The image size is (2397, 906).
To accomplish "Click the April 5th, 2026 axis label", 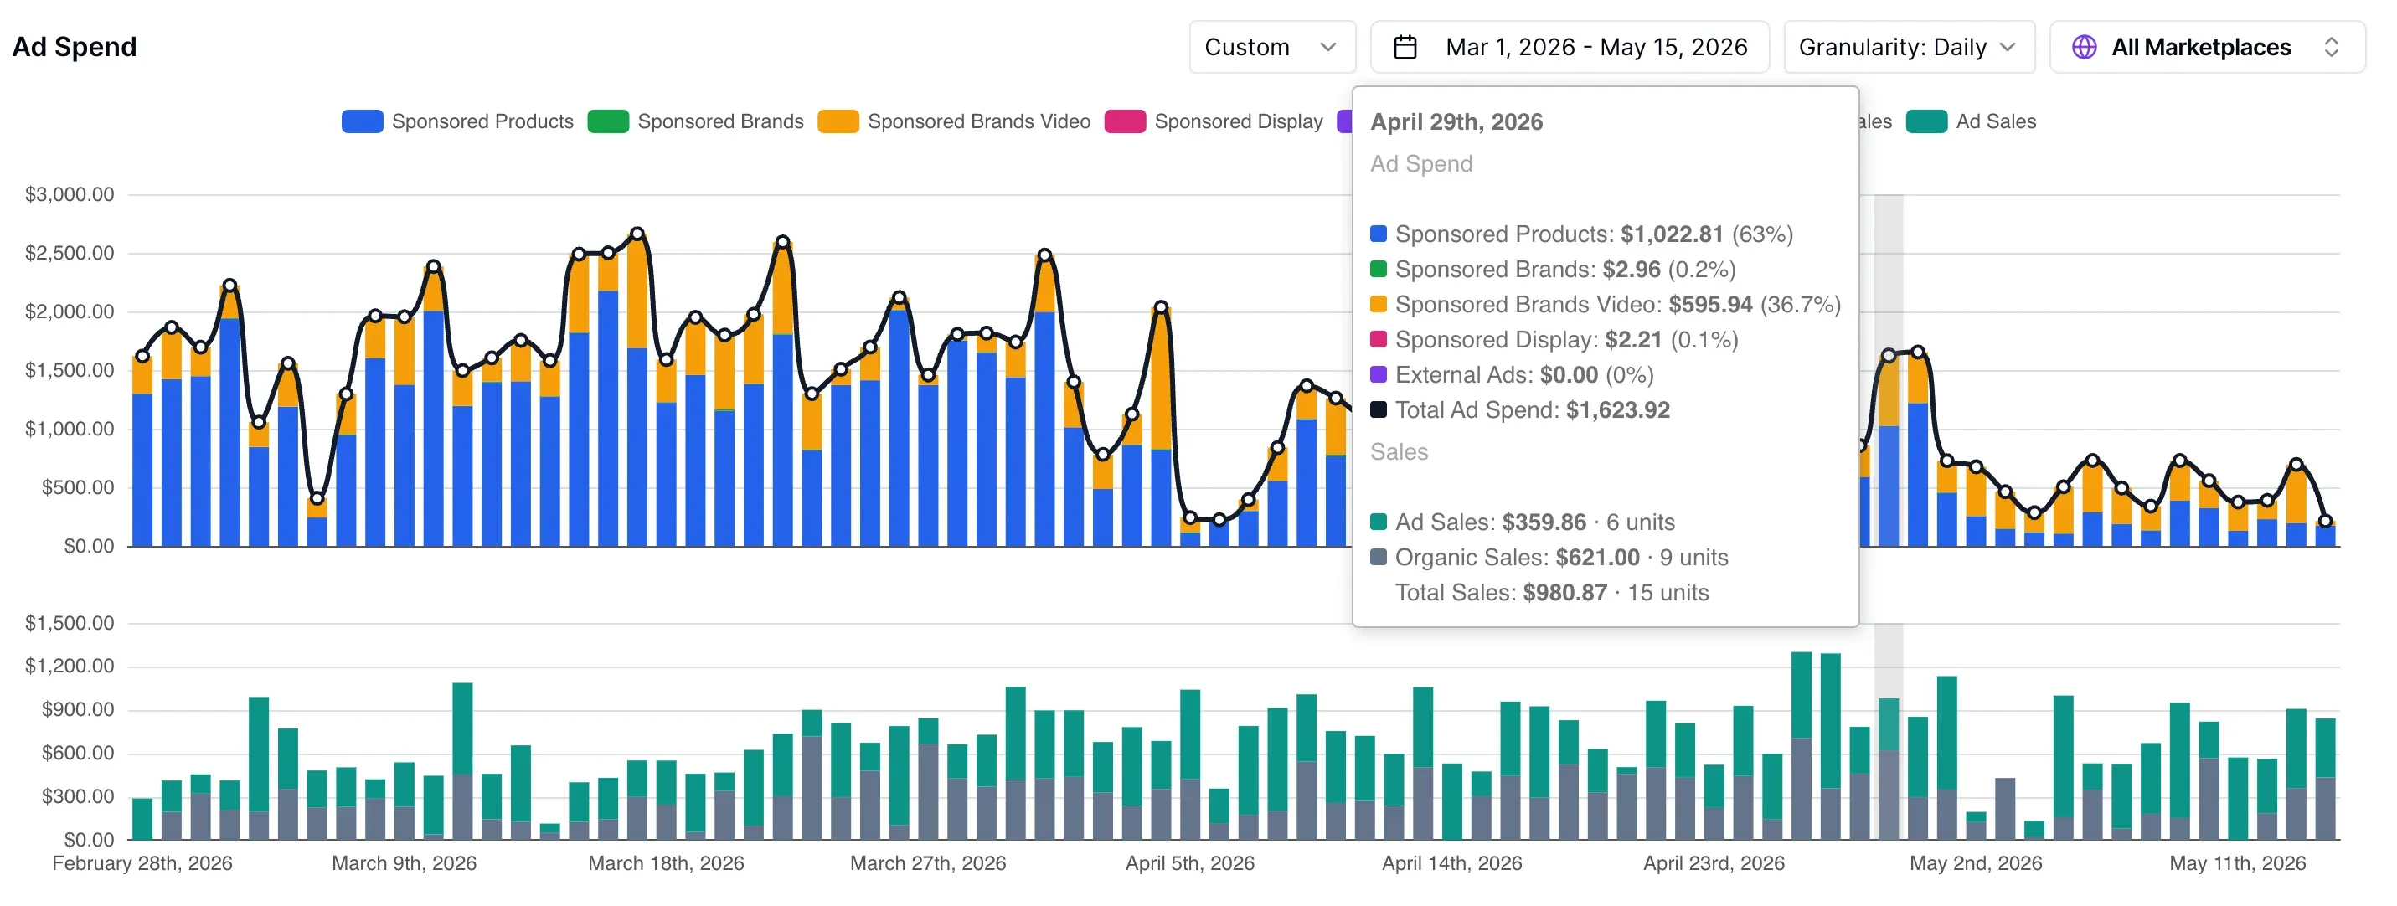I will tap(1190, 864).
